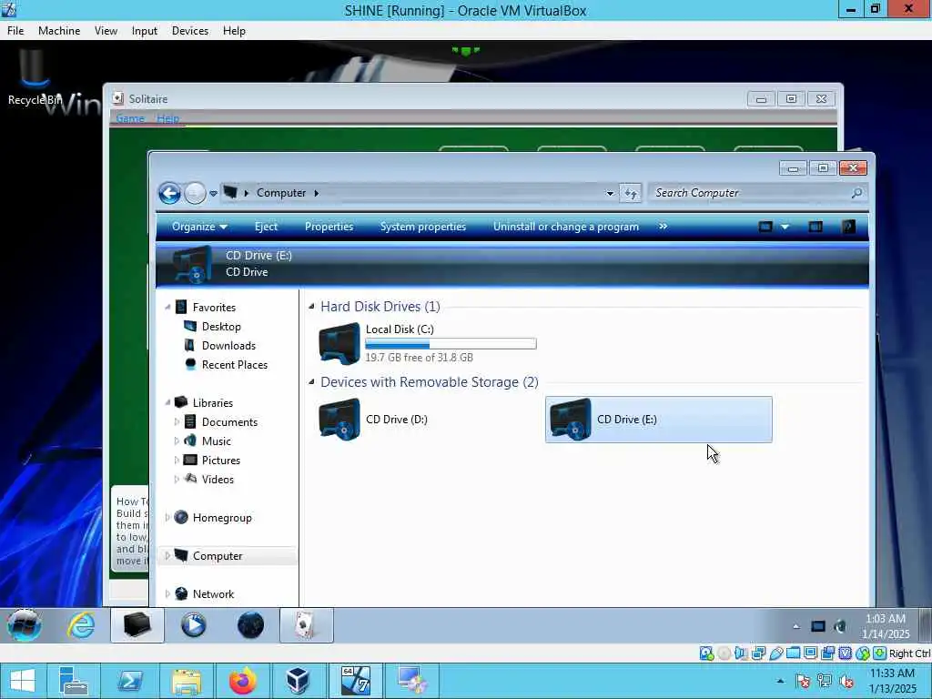Click Eject in Explorer toolbar
The image size is (932, 699).
pos(266,227)
